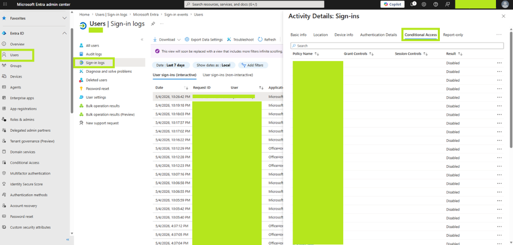Open the app launcher waffle icon

(x=5, y=4)
